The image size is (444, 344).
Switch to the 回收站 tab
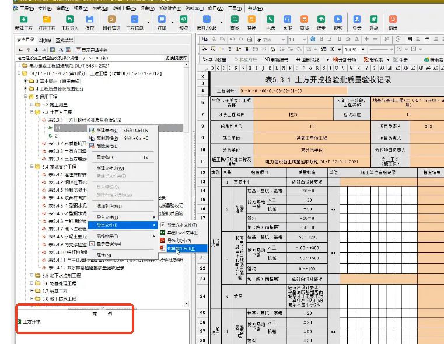coord(45,40)
